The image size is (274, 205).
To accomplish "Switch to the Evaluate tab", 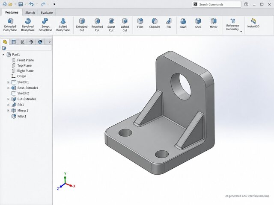I will pos(47,12).
